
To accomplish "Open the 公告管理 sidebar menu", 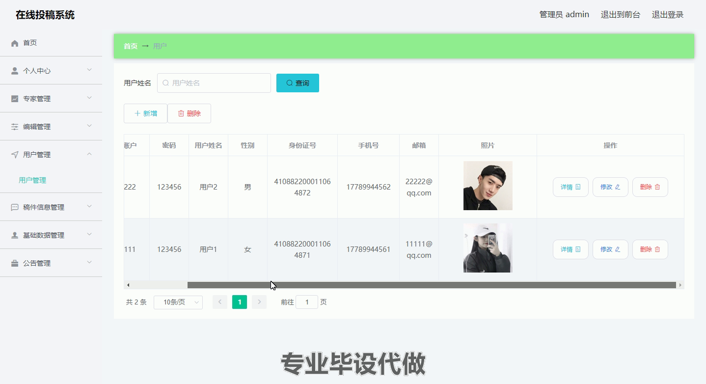I will 51,263.
